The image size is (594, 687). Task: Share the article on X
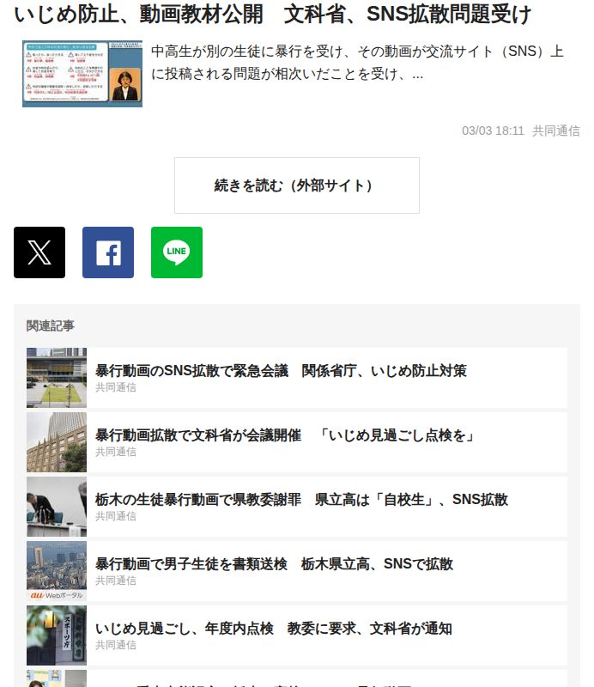coord(39,252)
